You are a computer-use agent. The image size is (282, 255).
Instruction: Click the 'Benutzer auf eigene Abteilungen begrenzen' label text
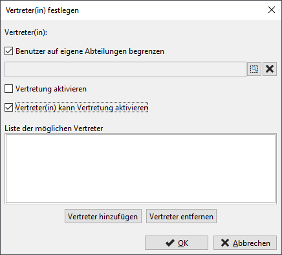90,51
